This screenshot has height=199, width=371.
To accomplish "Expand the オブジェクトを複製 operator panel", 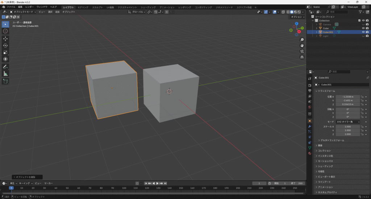I will tap(27, 177).
